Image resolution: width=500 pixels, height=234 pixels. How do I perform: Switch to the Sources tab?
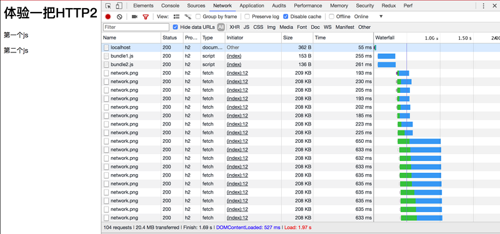click(196, 6)
